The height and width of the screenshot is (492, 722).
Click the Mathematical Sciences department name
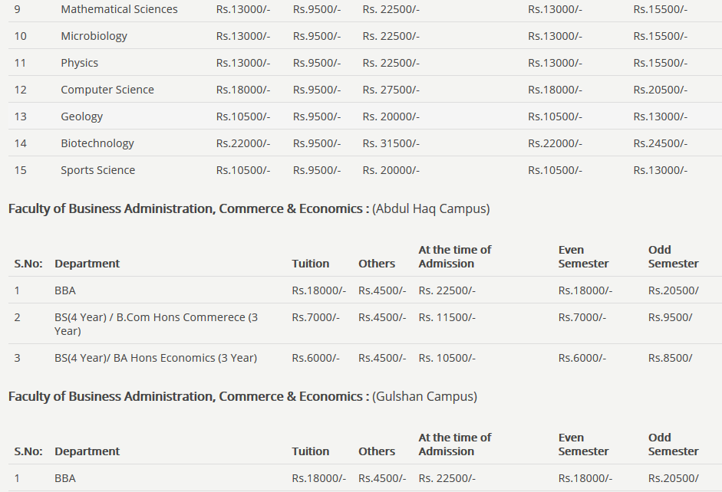[x=119, y=9]
